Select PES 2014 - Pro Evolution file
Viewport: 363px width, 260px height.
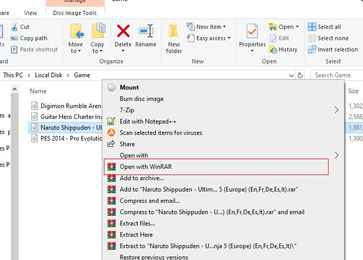click(x=65, y=138)
